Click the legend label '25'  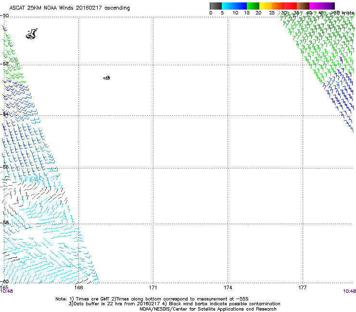272,13
